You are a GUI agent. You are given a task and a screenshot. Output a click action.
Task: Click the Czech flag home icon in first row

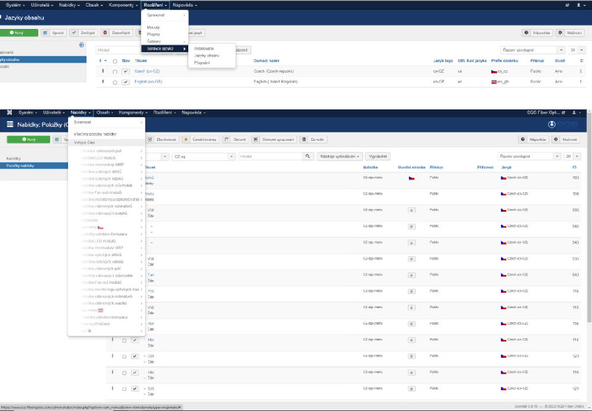(411, 177)
